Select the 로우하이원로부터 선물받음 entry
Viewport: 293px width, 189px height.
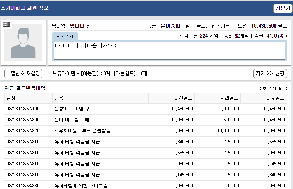point(83,131)
